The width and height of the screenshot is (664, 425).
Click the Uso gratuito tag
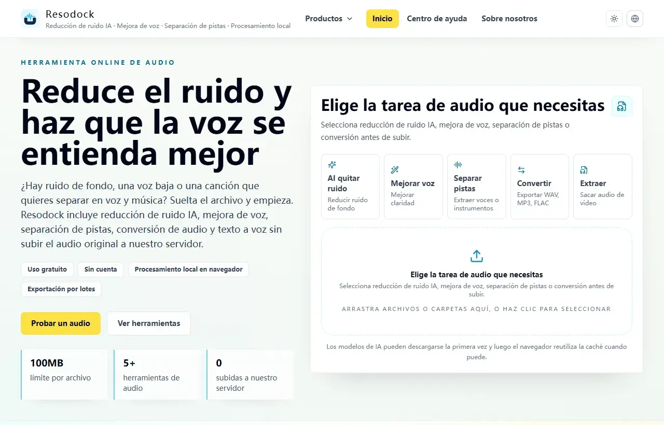coord(47,270)
